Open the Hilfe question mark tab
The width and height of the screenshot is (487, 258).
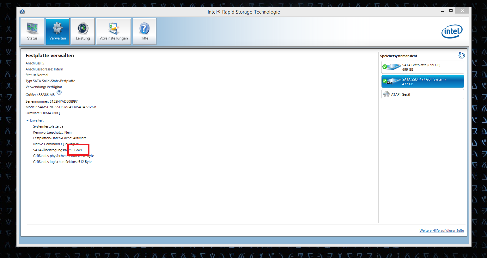tap(144, 31)
